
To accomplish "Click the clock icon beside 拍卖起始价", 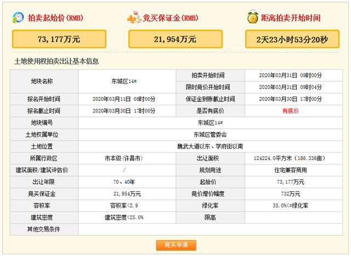I will point(18,18).
